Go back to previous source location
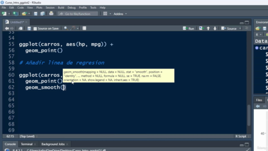Screen dimensions: 268x151 pos(7,29)
